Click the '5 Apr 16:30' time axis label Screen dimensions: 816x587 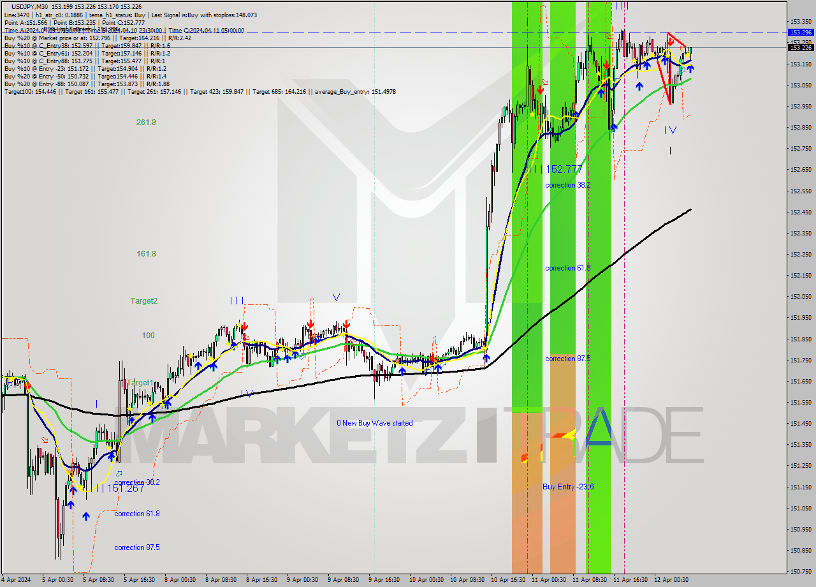pyautogui.click(x=139, y=580)
